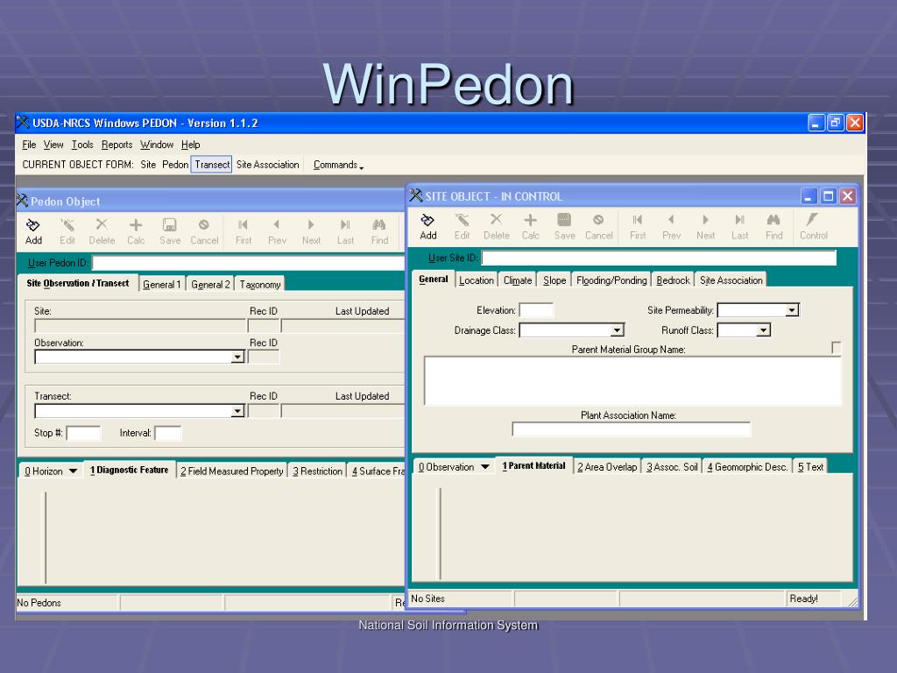This screenshot has width=897, height=673.
Task: Click the User Pedon ID input field
Action: pos(248,263)
